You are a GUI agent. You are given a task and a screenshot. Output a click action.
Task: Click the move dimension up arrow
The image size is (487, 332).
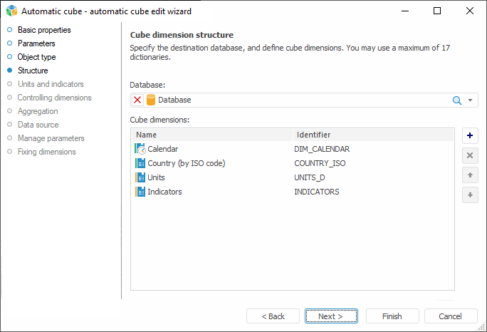point(470,175)
